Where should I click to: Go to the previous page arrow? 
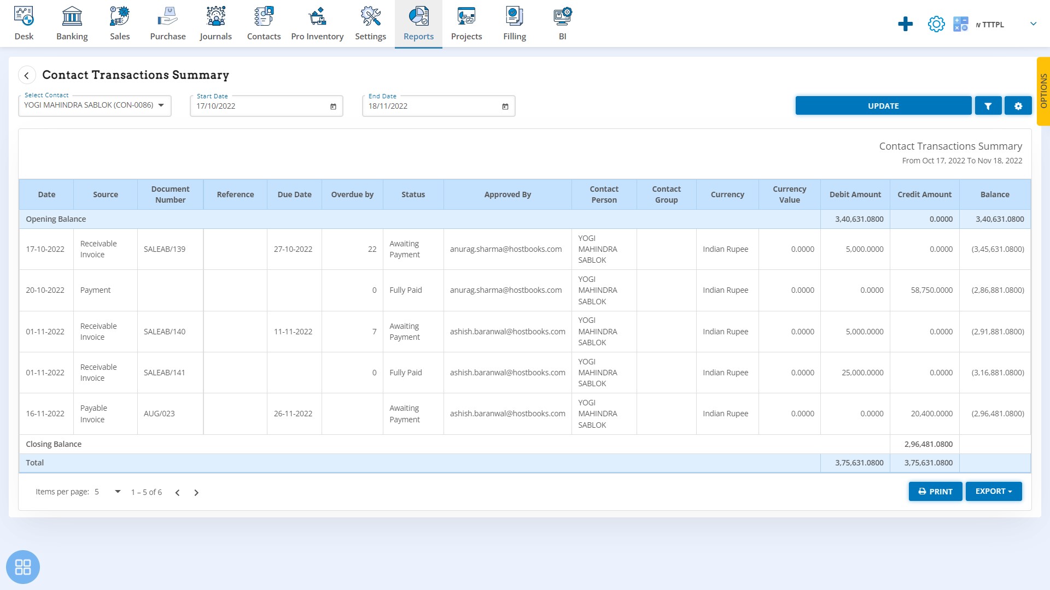click(x=177, y=492)
